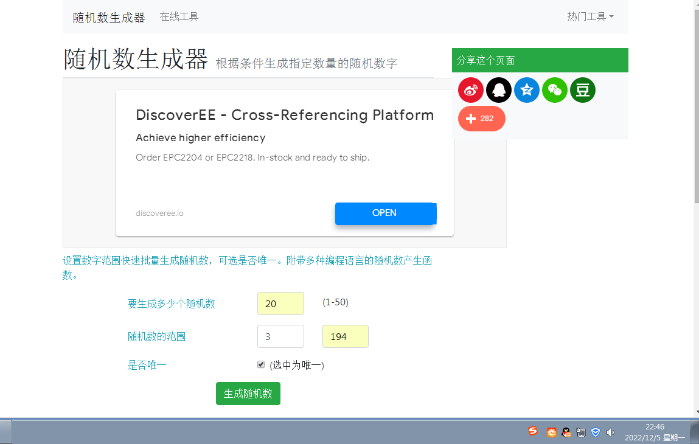This screenshot has width=699, height=444.
Task: Click the 随机数的范围 label
Action: pyautogui.click(x=156, y=336)
